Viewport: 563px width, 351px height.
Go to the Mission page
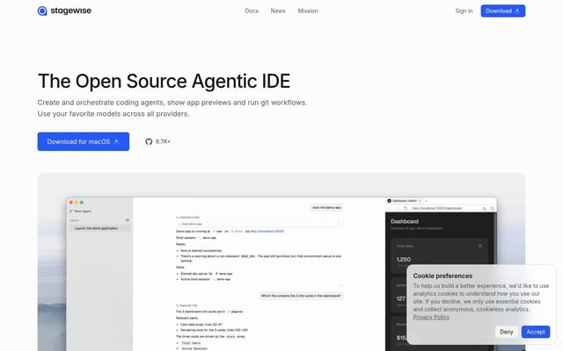[308, 11]
